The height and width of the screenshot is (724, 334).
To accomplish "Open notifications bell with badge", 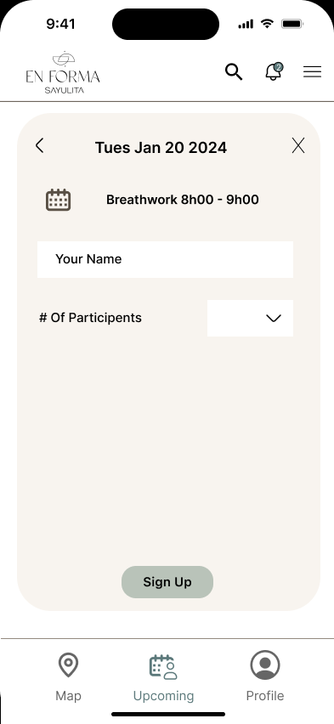I will coord(274,71).
